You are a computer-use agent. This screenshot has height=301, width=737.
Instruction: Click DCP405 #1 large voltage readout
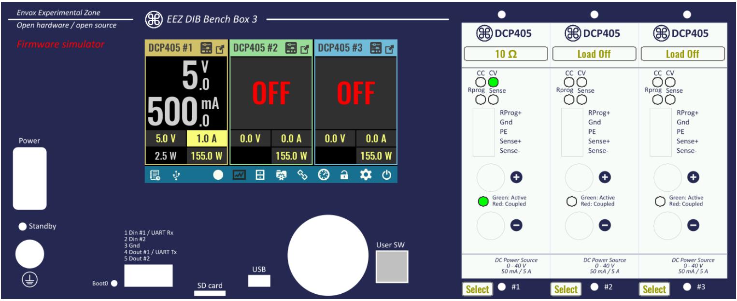click(x=196, y=76)
